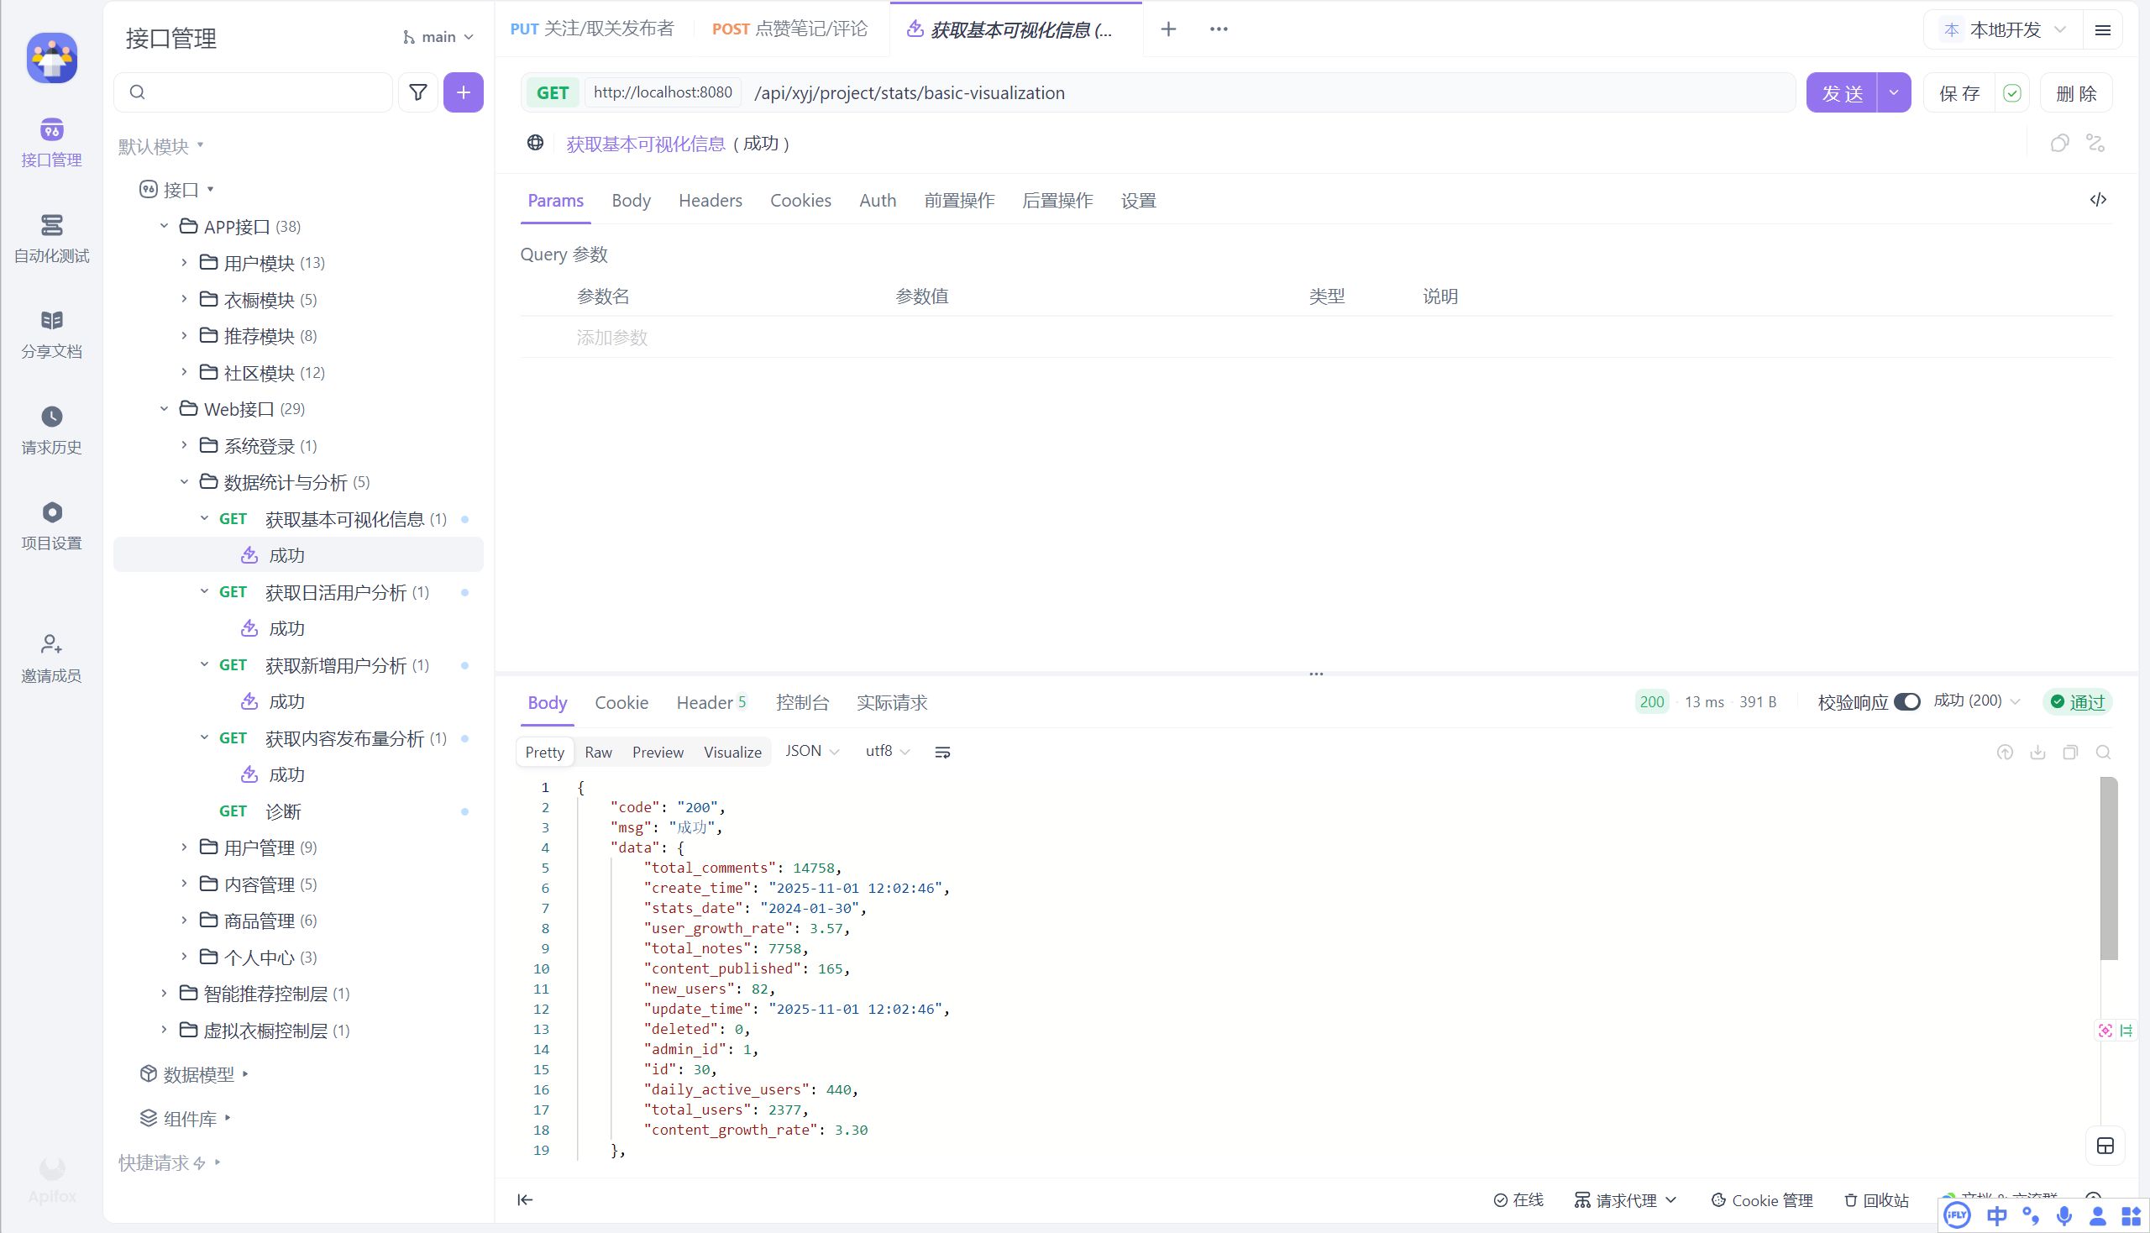
Task: Expand the 社区模块 folder
Action: click(184, 372)
